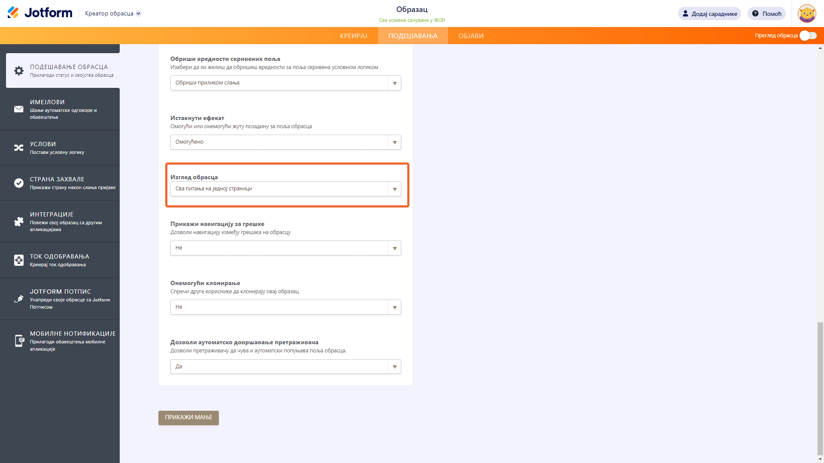Click the shuffle icon for Услови
Viewport: 824px width, 463px height.
19,148
